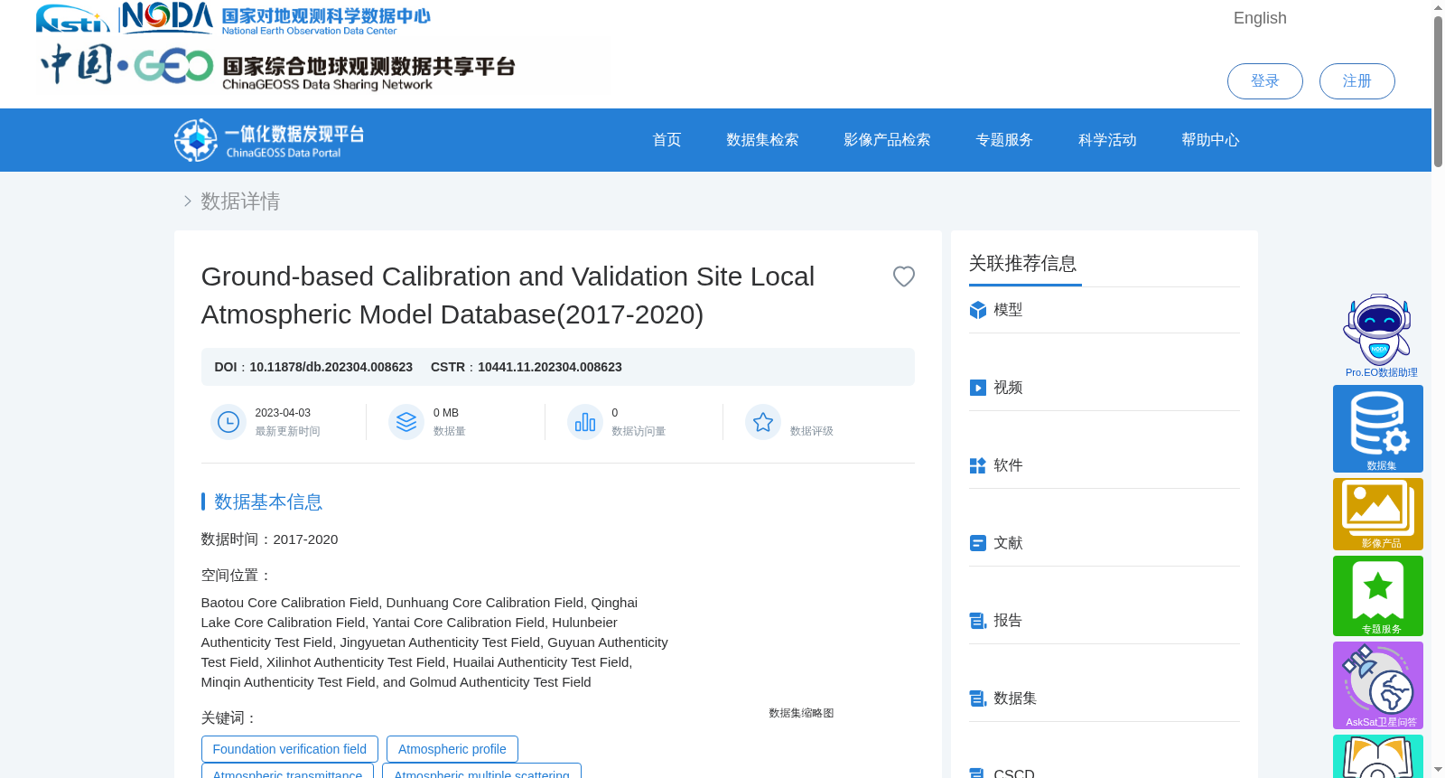Click the dataset title heading

508,295
